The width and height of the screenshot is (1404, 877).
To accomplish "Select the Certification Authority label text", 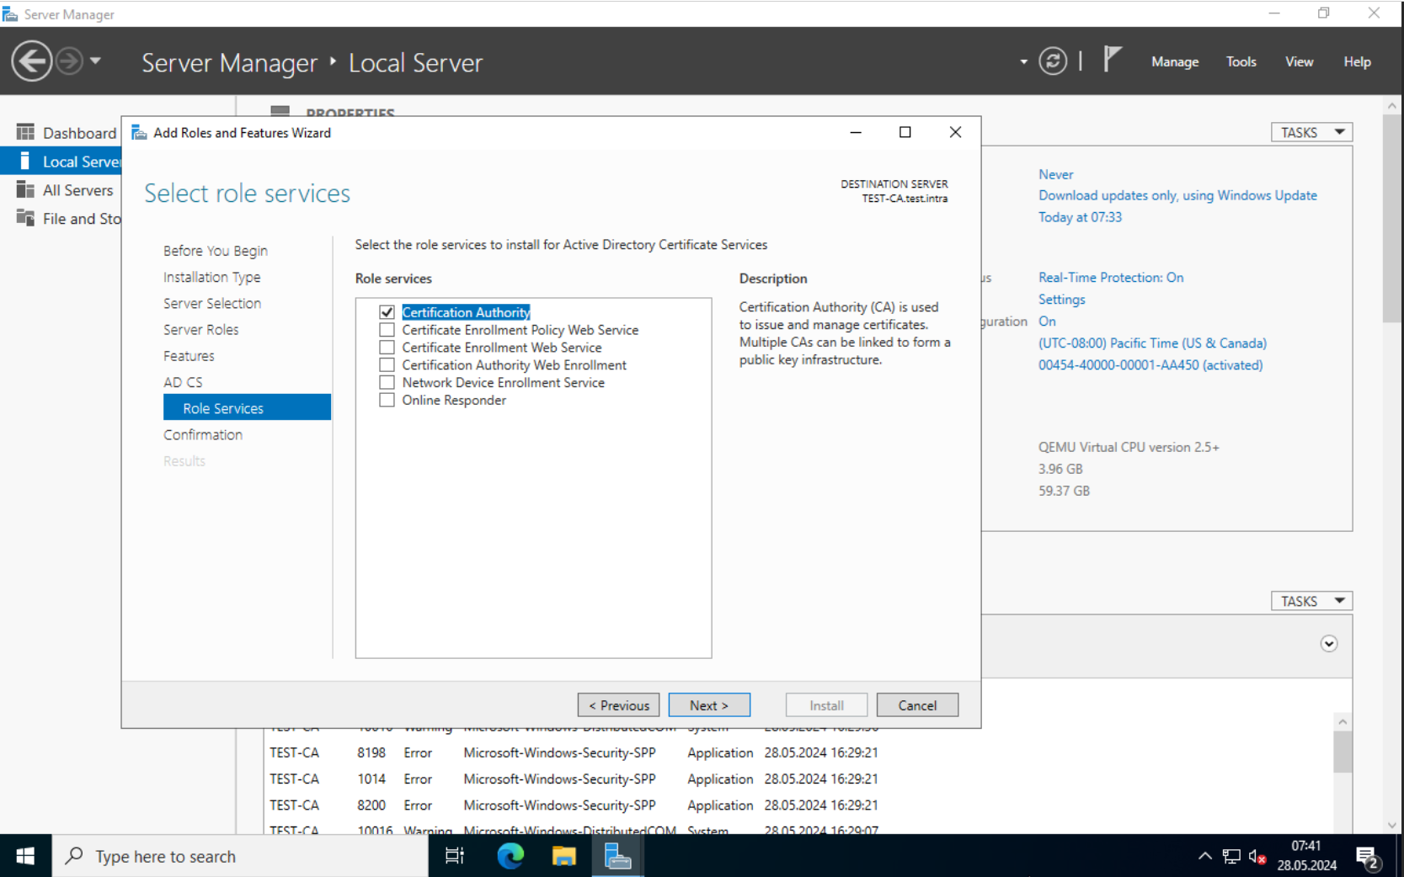I will tap(466, 312).
